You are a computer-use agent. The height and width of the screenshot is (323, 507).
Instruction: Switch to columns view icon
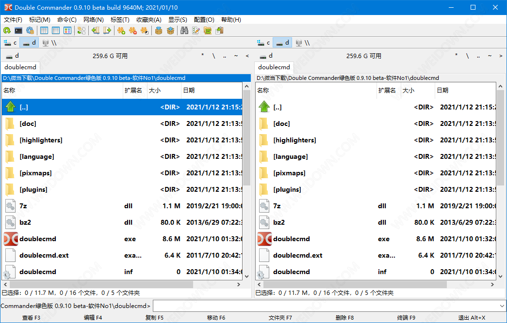pyautogui.click(x=56, y=31)
